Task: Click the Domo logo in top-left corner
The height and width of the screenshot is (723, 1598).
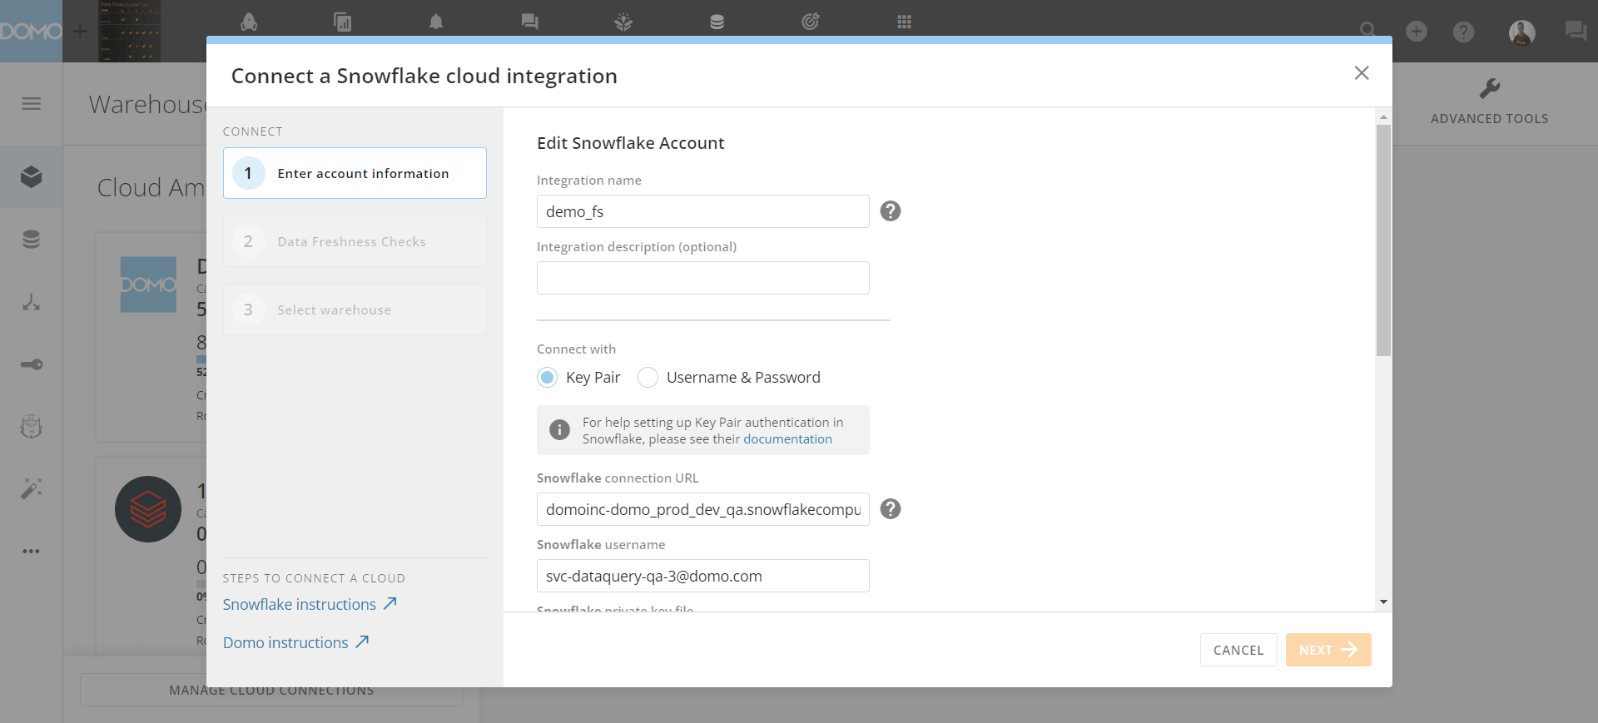Action: (31, 32)
